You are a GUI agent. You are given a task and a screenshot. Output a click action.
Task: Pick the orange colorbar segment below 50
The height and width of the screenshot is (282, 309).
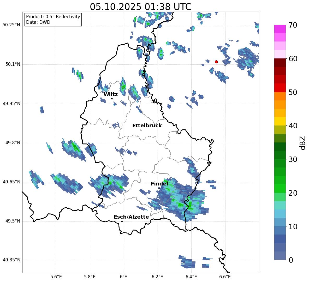click(x=280, y=96)
